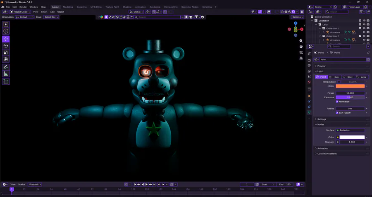
Task: Select the Select Box tool in the toolbar
Action: 6,24
